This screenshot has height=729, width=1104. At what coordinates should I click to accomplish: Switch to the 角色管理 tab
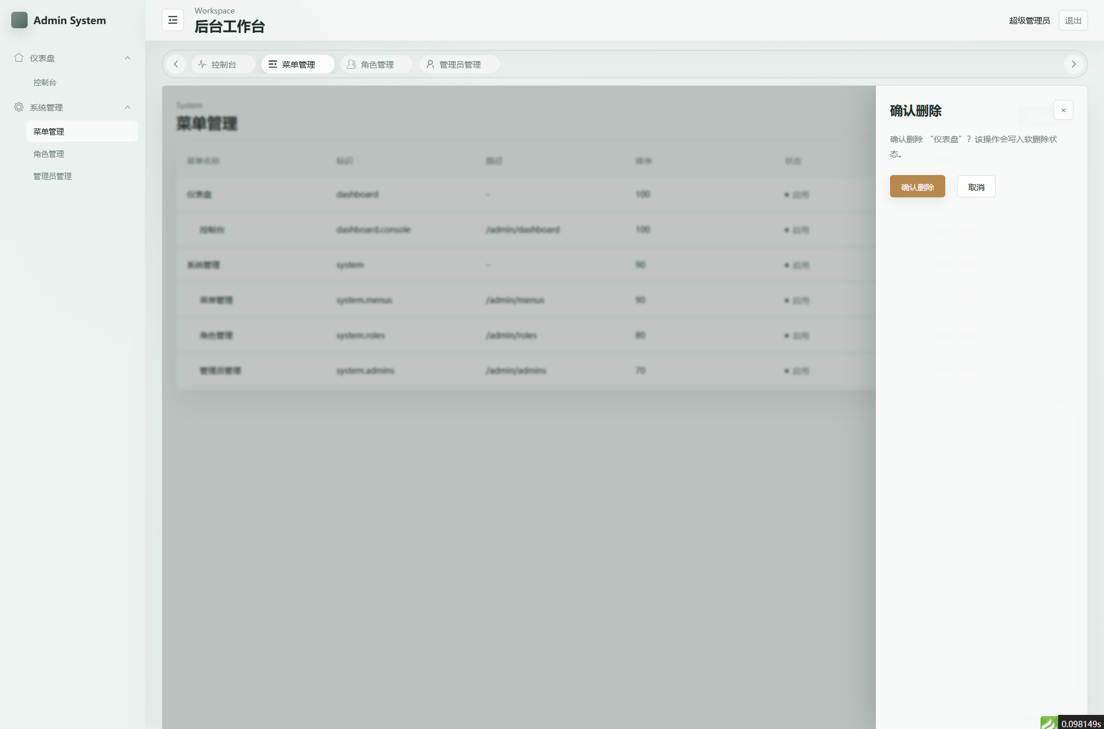(377, 64)
